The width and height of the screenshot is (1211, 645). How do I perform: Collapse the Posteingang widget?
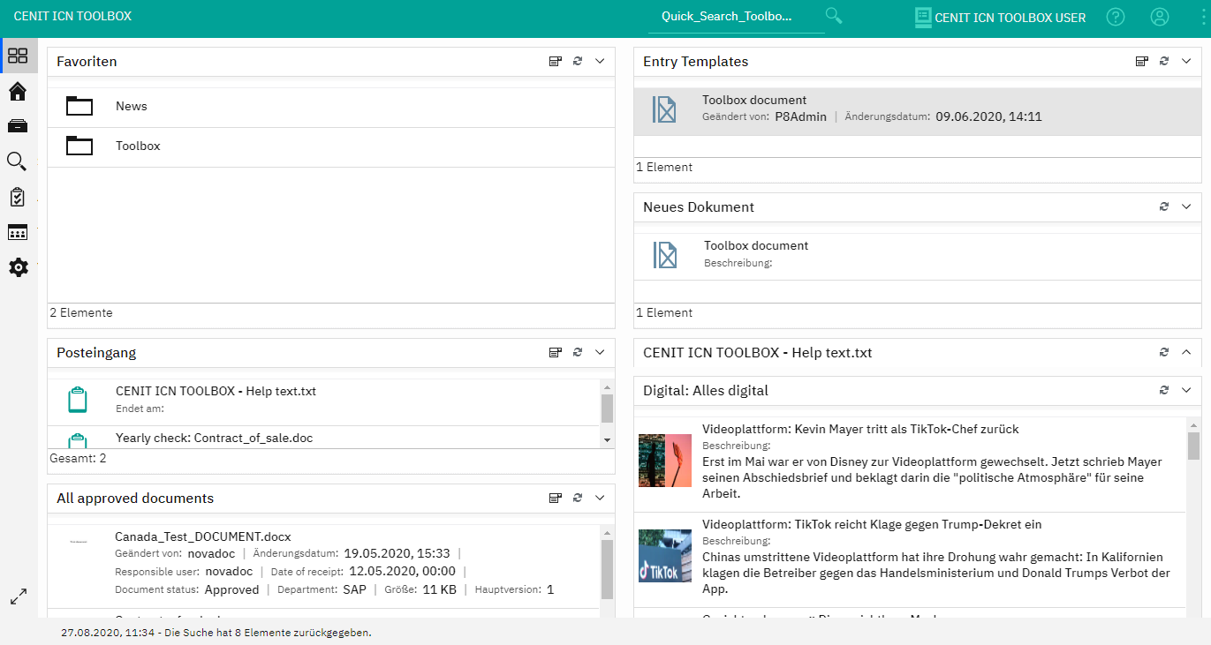coord(600,352)
